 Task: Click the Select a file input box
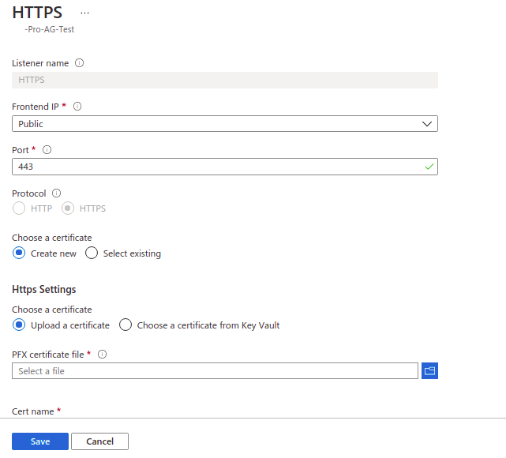(215, 370)
